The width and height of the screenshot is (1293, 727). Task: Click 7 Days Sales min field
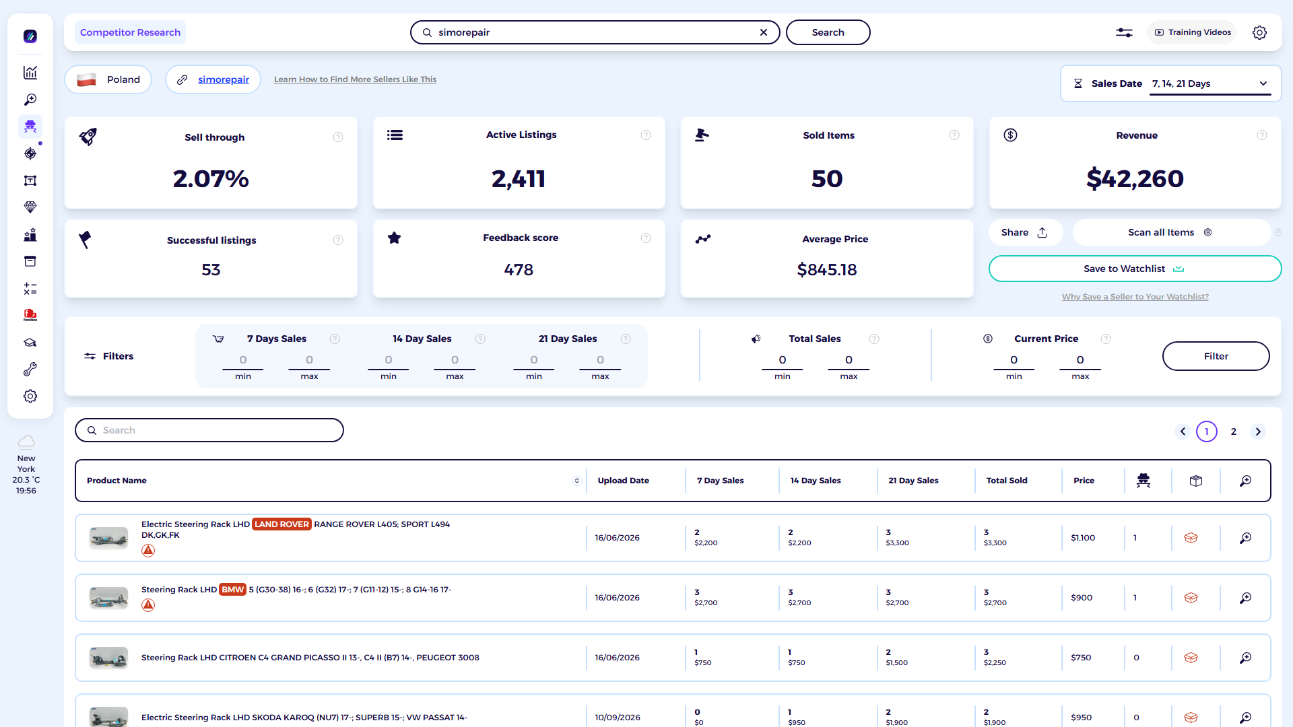[243, 360]
